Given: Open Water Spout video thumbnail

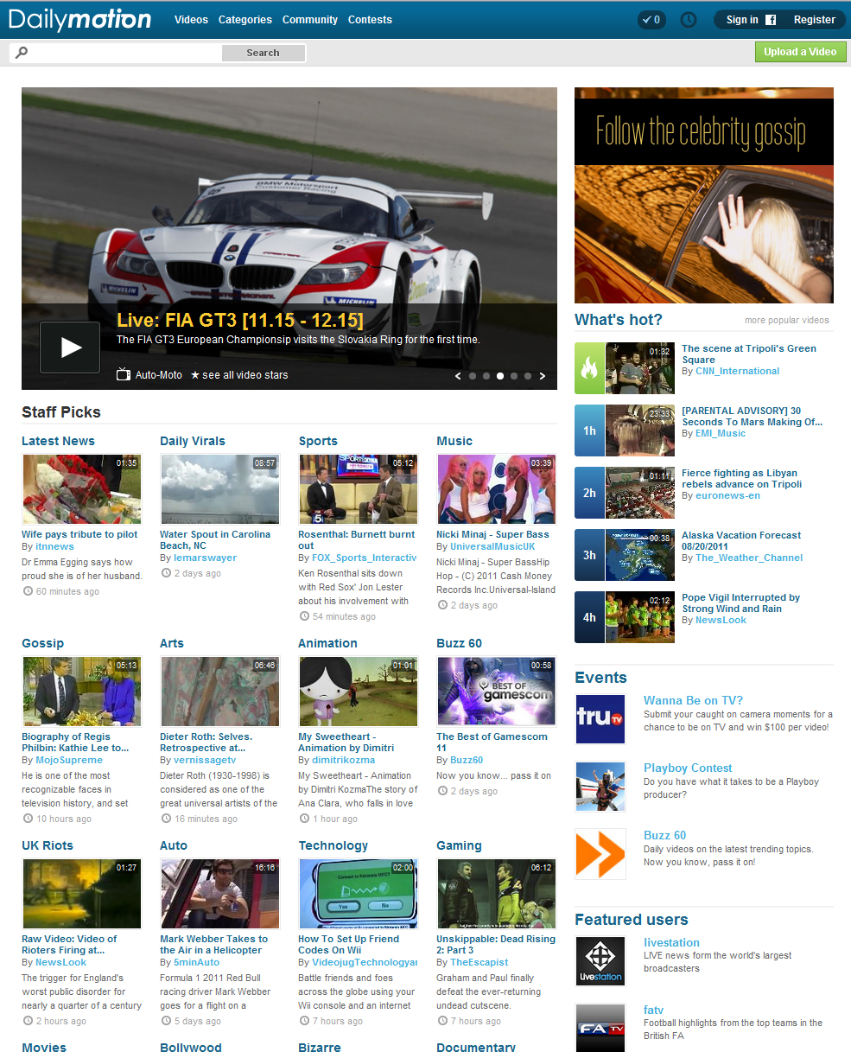Looking at the screenshot, I should tap(219, 489).
